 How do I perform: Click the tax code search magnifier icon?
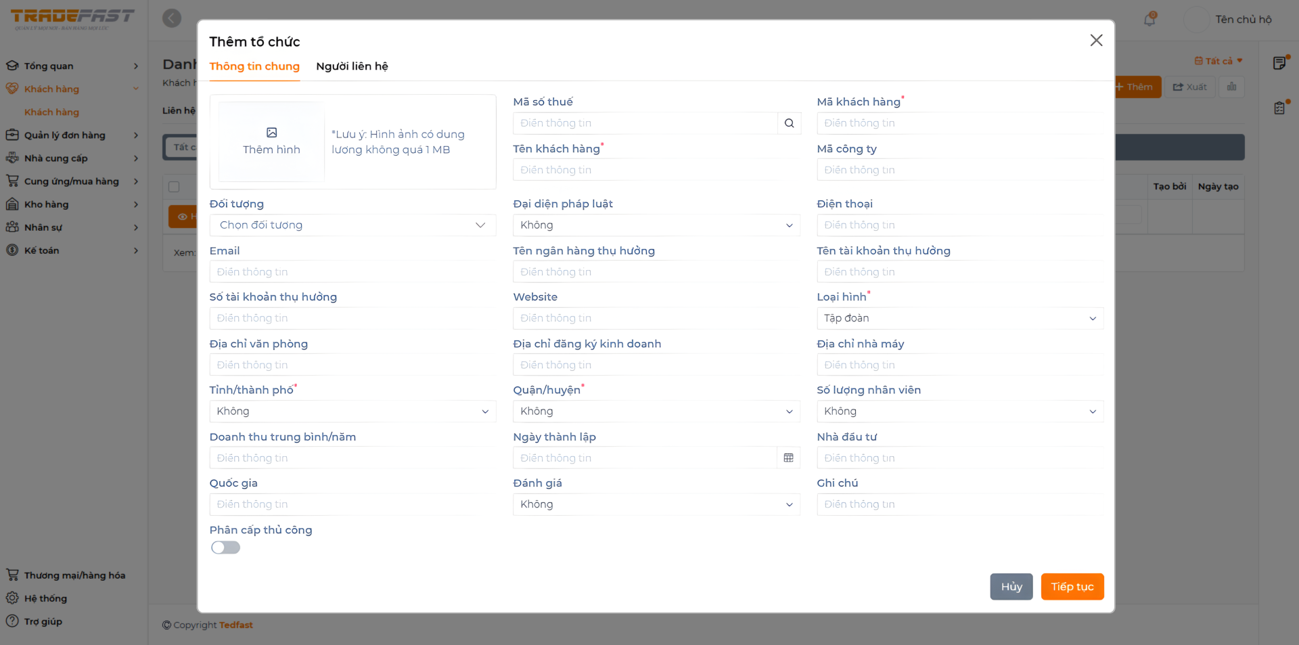pos(789,123)
